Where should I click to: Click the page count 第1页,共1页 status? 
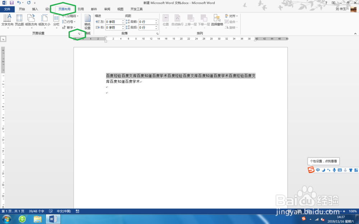click(x=13, y=211)
